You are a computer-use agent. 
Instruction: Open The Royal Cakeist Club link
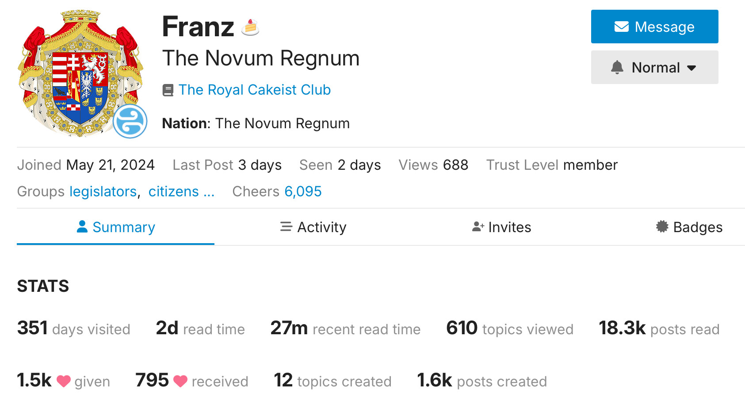tap(254, 90)
